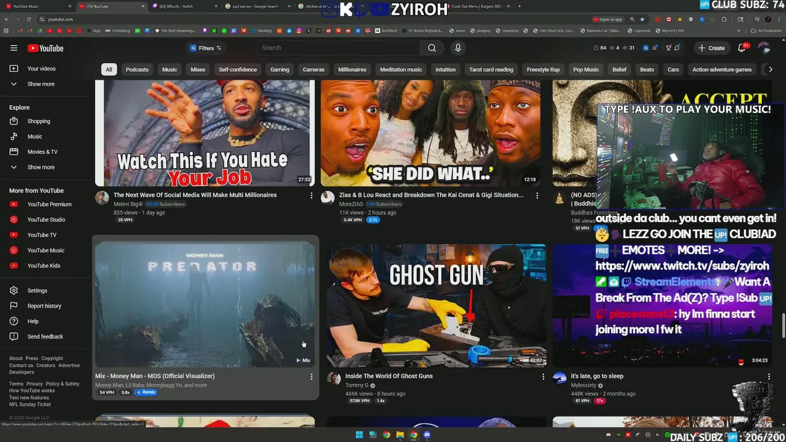Viewport: 786px width, 442px height.
Task: Open the 'Inside The World Of Ghost Guns' title
Action: pos(389,376)
